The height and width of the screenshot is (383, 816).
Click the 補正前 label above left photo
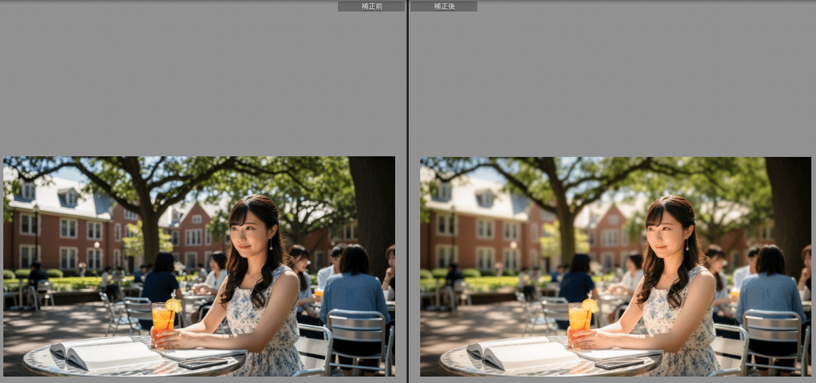tap(371, 6)
